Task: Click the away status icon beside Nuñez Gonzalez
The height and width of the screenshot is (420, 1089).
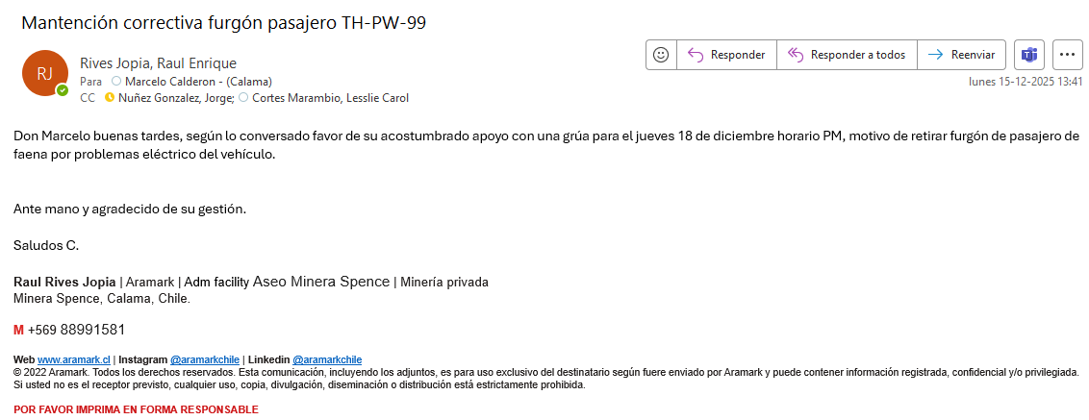Action: (x=109, y=98)
